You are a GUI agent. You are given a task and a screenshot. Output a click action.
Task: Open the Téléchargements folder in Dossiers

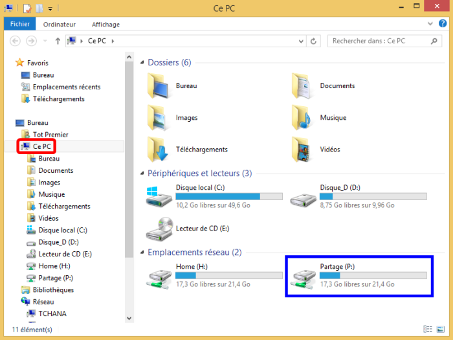[187, 150]
